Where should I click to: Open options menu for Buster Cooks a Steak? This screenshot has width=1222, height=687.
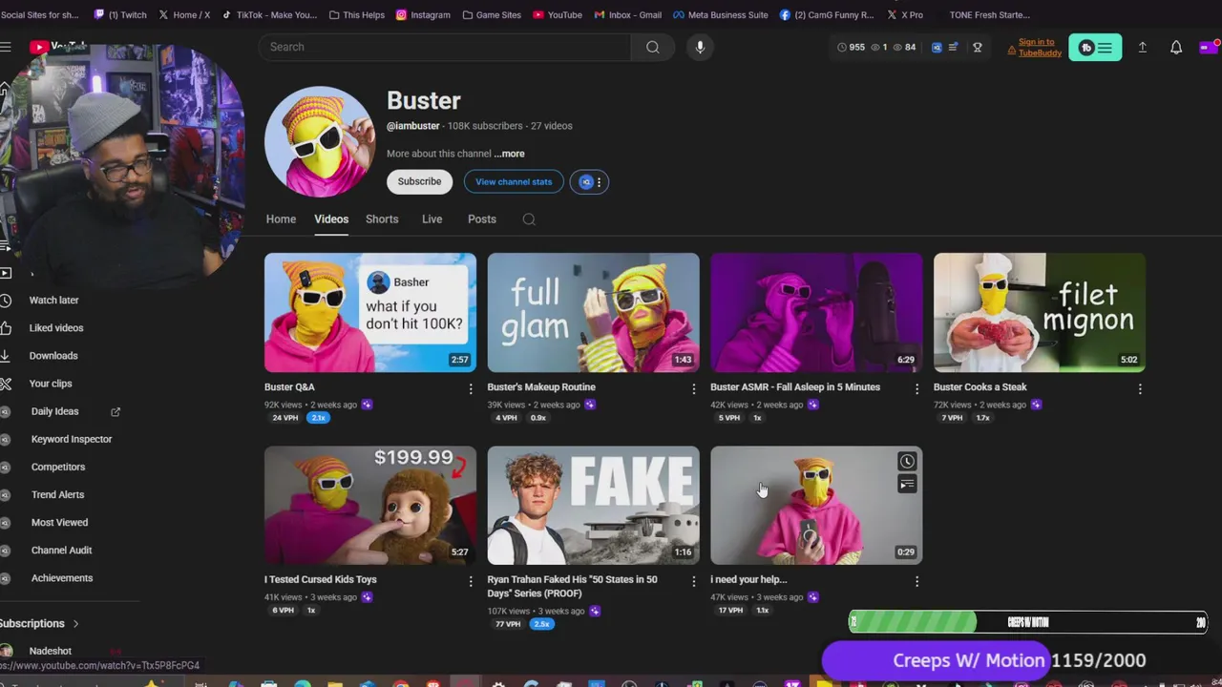(x=1140, y=388)
